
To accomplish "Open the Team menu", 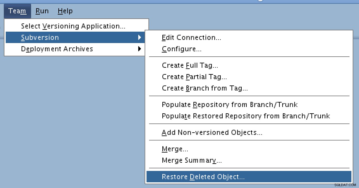I will tap(17, 11).
